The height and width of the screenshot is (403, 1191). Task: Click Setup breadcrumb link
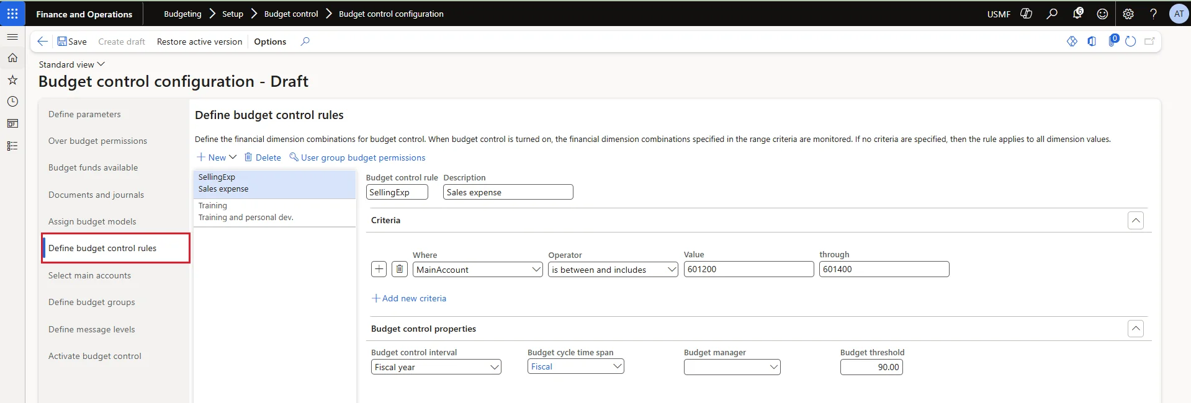pyautogui.click(x=233, y=14)
